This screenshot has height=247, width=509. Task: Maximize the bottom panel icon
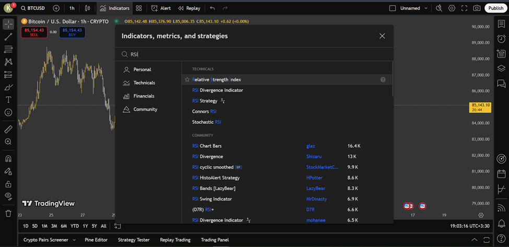click(486, 240)
